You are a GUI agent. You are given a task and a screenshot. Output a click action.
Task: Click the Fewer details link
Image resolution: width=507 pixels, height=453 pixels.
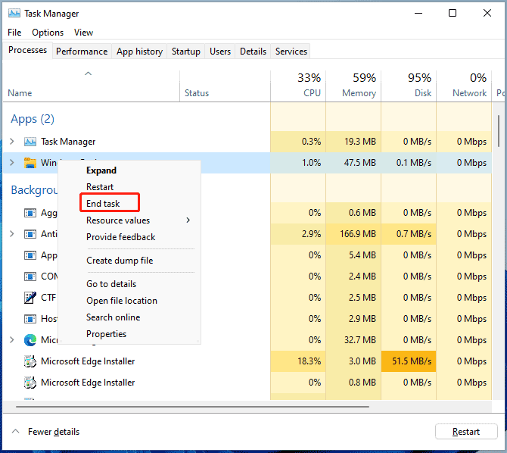tap(54, 432)
